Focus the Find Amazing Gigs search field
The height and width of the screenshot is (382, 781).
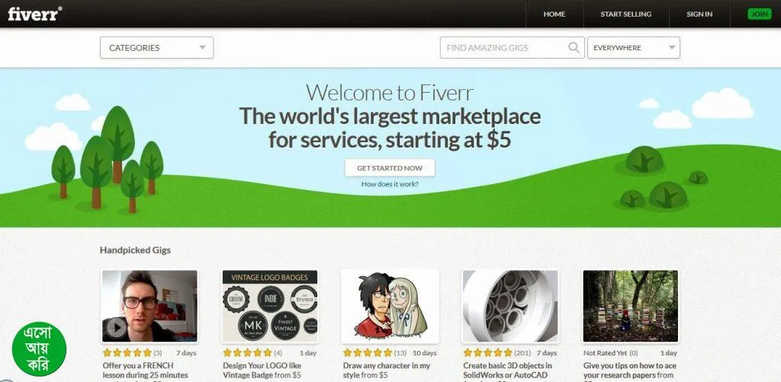[503, 48]
